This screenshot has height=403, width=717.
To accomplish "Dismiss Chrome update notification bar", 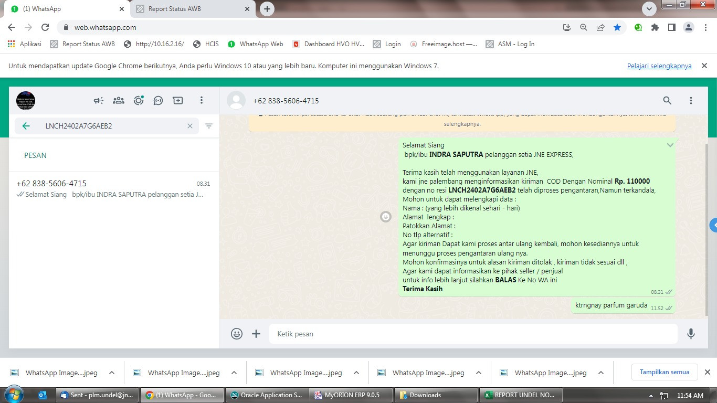I will point(704,66).
